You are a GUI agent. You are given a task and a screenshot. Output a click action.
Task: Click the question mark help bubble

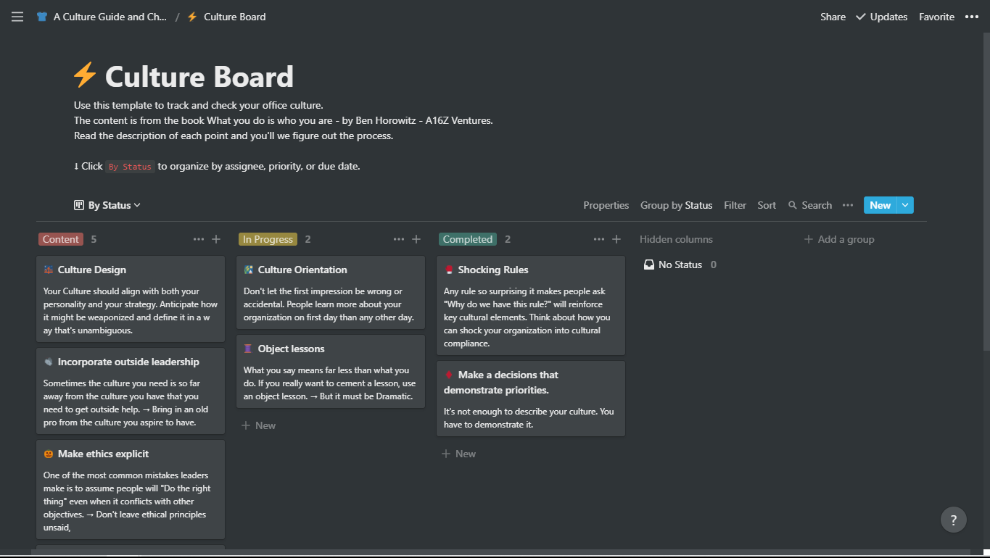953,520
